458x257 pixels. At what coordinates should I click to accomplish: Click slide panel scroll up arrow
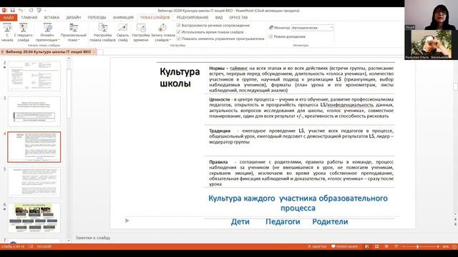(69, 59)
